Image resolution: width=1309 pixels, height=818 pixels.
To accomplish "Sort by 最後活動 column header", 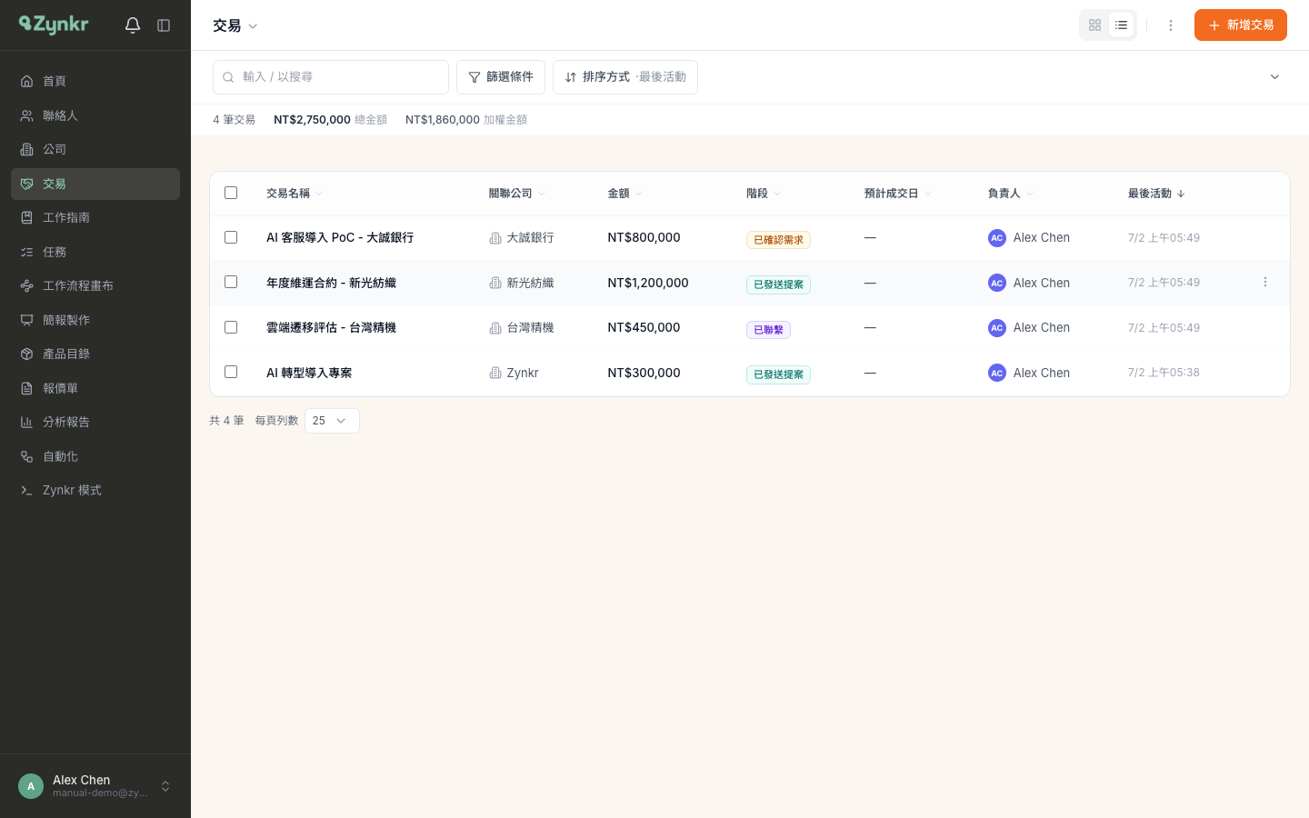I will pyautogui.click(x=1156, y=194).
